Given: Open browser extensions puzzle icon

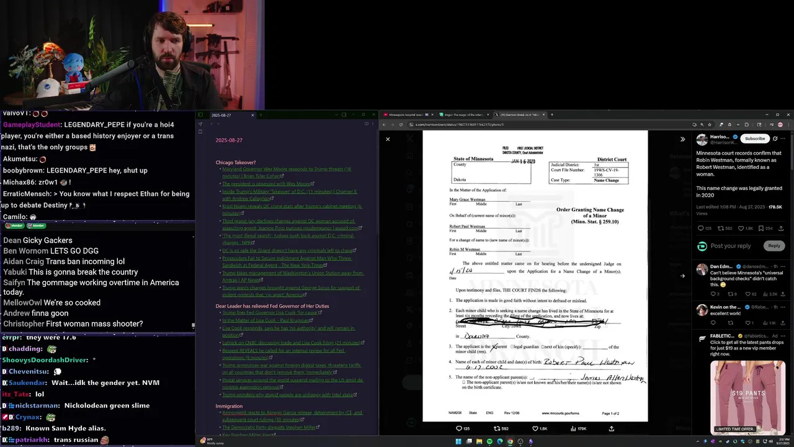Looking at the screenshot, I should tap(747, 125).
